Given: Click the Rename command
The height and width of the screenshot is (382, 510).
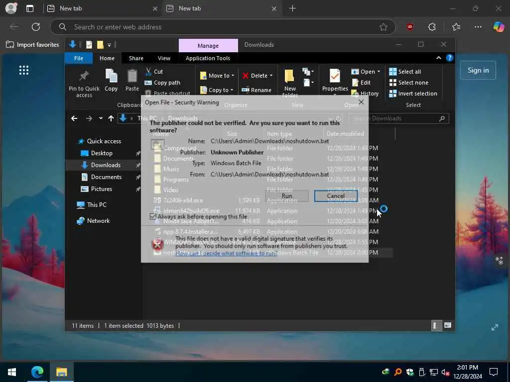Looking at the screenshot, I should (x=256, y=90).
